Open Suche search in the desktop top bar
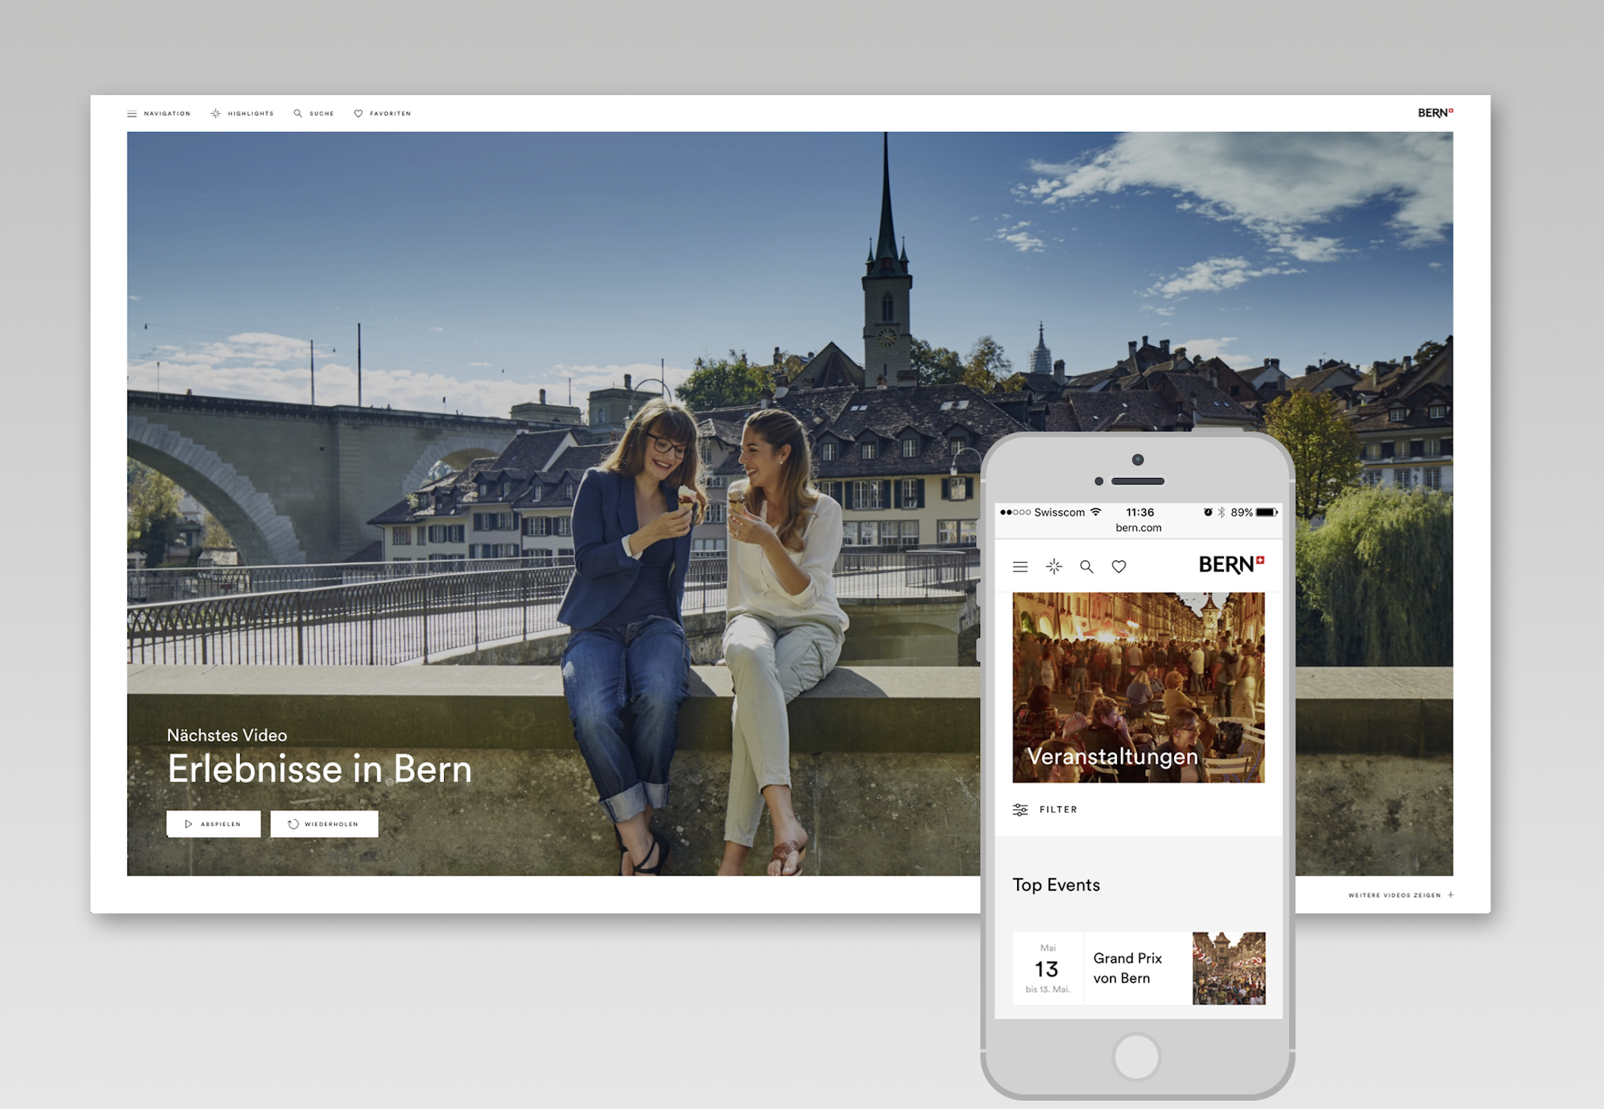 coord(314,113)
